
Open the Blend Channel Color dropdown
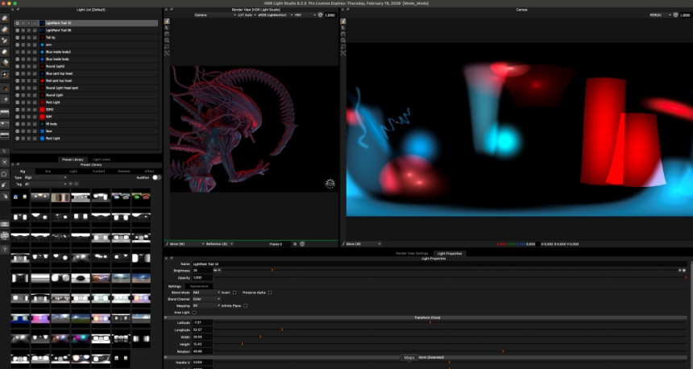[206, 299]
